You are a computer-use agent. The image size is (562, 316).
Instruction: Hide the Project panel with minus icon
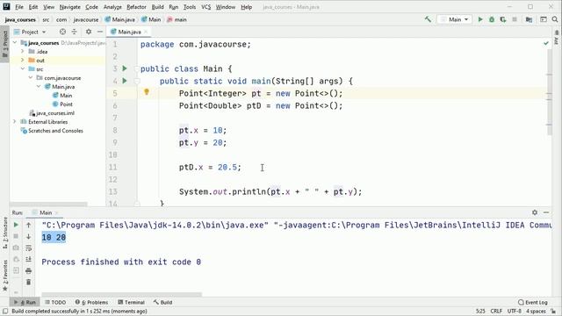pyautogui.click(x=100, y=32)
